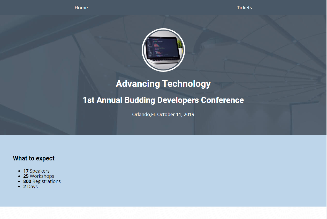Click the bold number 25
327x219 pixels.
pyautogui.click(x=26, y=176)
